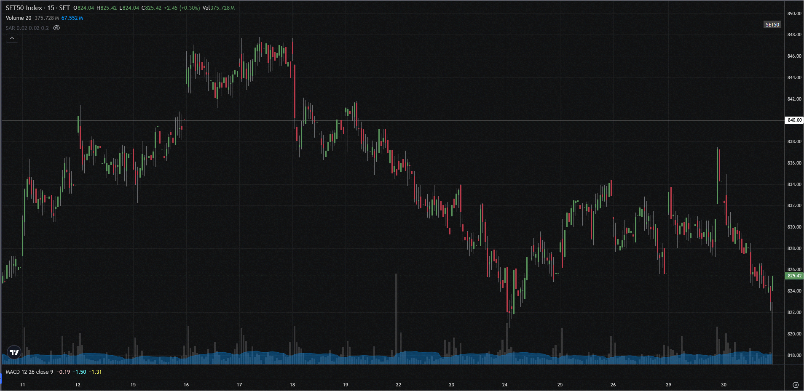Click the TradingView logo

(14, 352)
